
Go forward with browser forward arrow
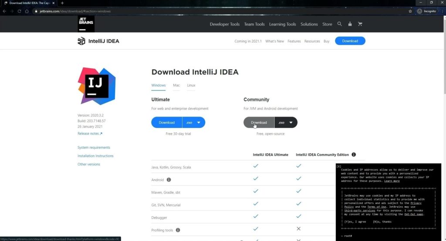pos(12,11)
